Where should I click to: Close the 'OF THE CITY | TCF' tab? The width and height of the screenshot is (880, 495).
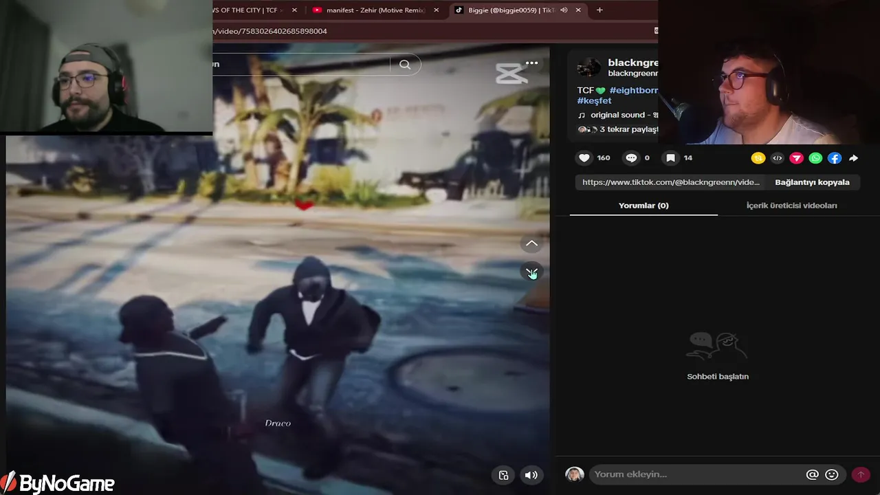[x=294, y=10]
